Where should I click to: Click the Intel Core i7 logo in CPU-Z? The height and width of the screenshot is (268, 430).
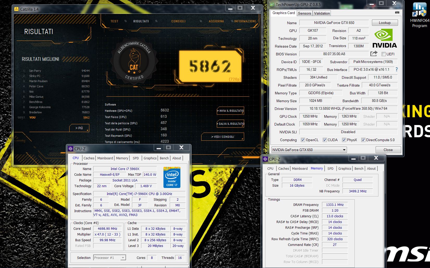click(172, 177)
